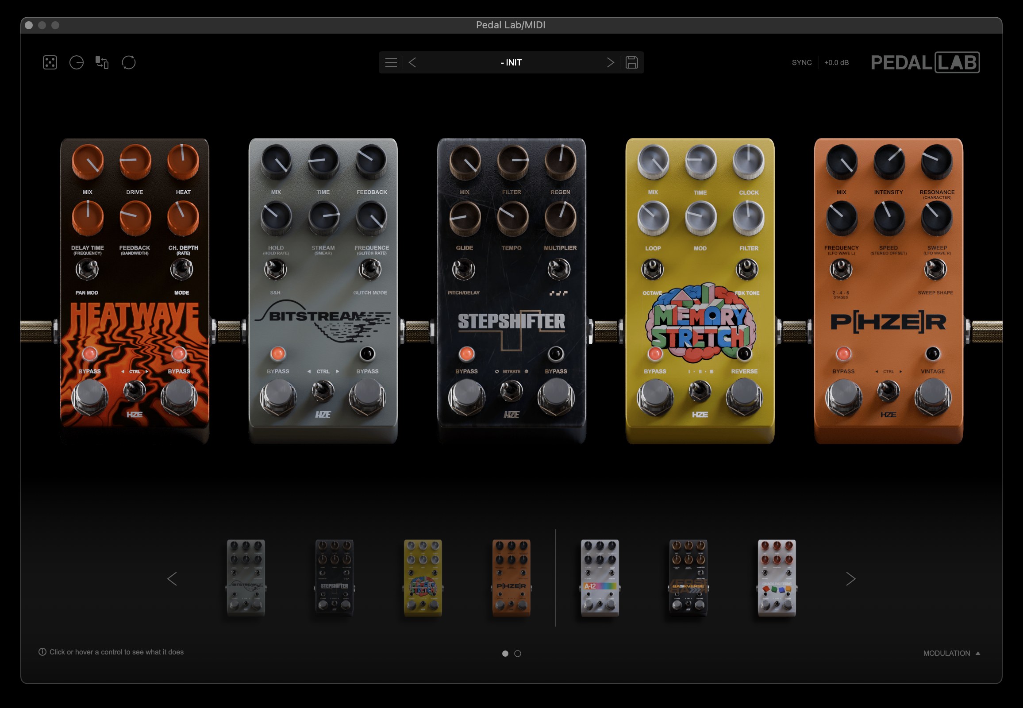This screenshot has height=708, width=1023.
Task: Flip Stepshifter BITRATE selector switch
Action: (x=511, y=391)
